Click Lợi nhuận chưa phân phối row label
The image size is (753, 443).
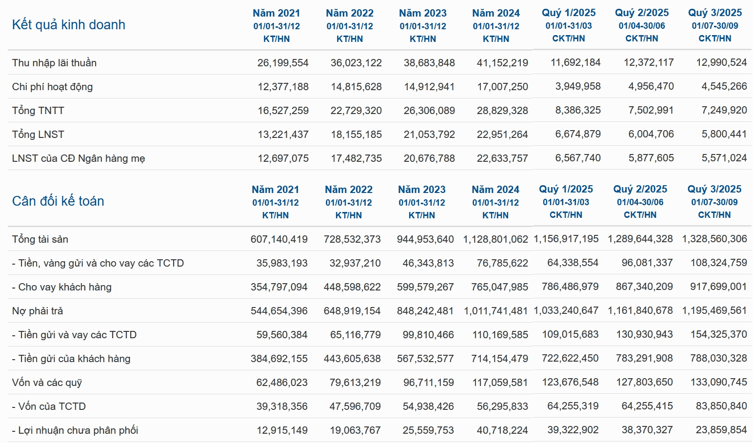[x=75, y=430]
